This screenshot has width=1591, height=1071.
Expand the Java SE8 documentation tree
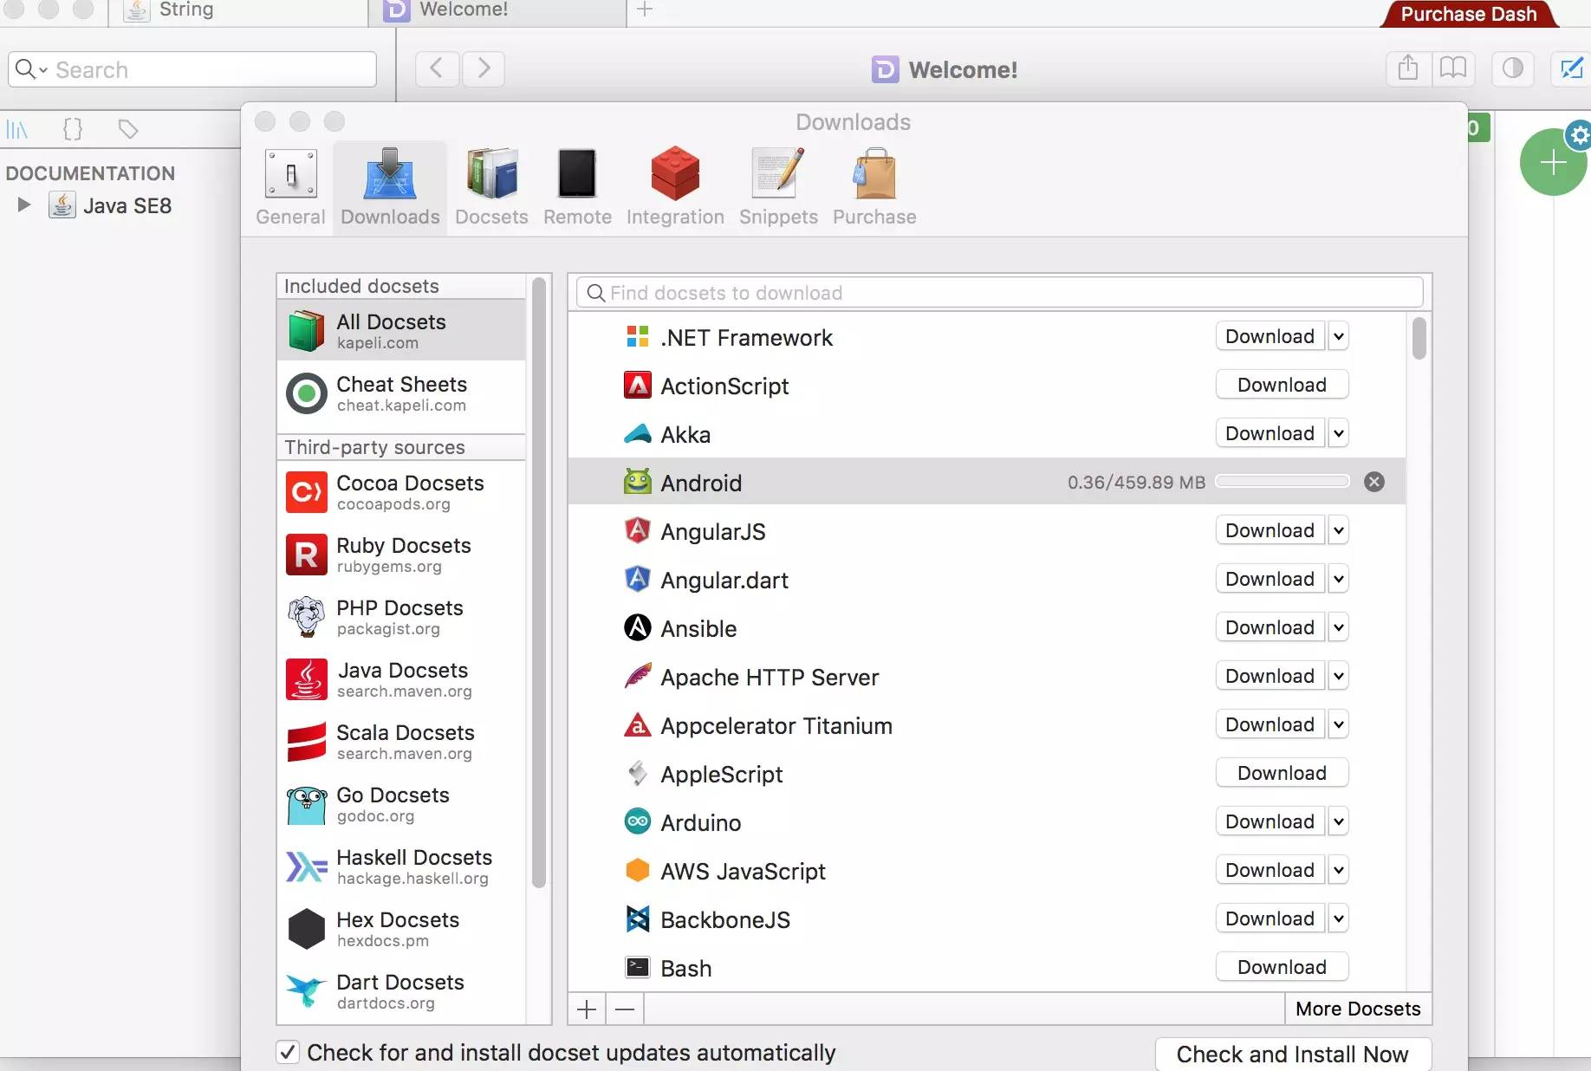(x=24, y=205)
